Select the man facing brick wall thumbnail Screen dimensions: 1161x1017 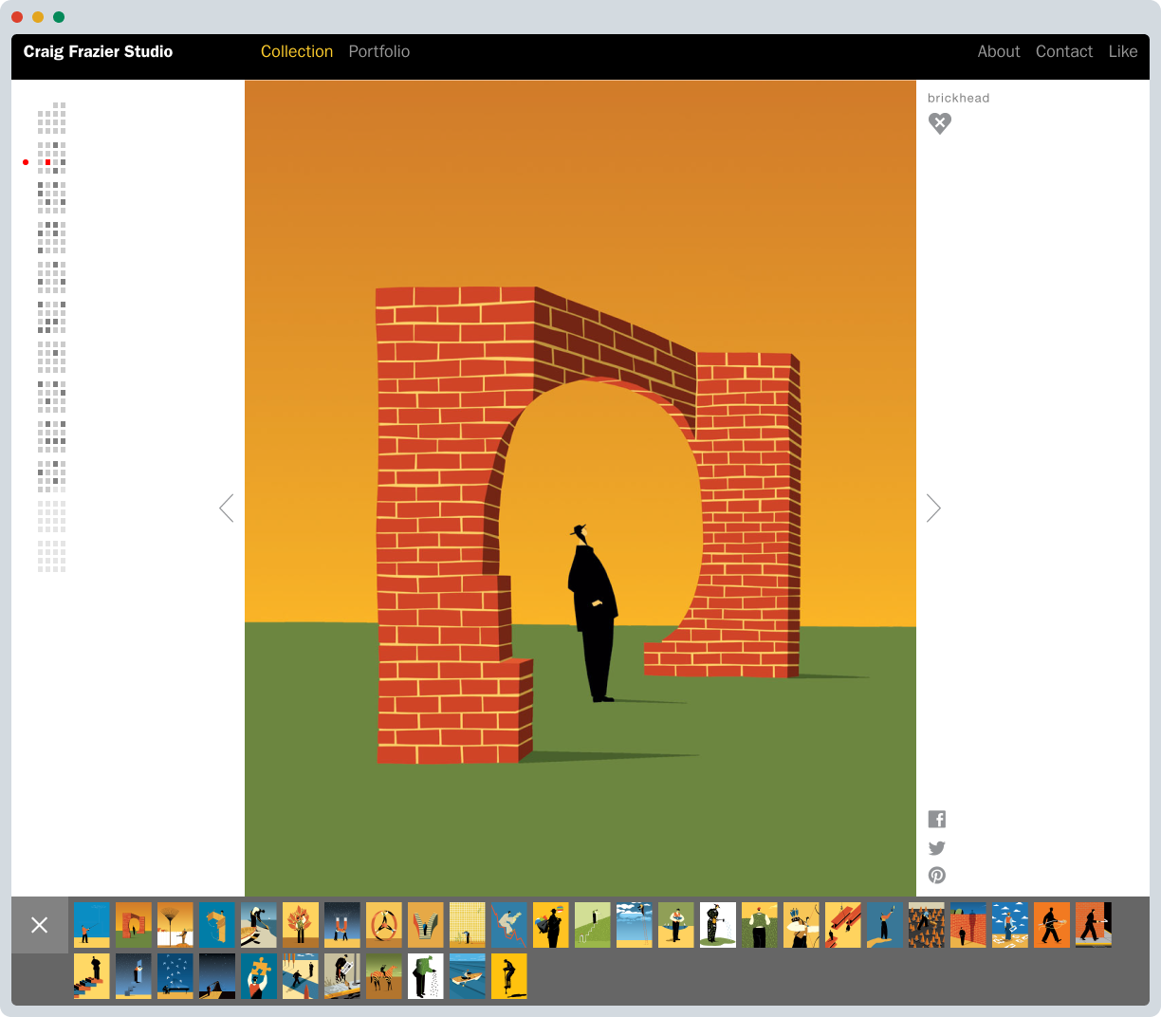click(x=968, y=925)
